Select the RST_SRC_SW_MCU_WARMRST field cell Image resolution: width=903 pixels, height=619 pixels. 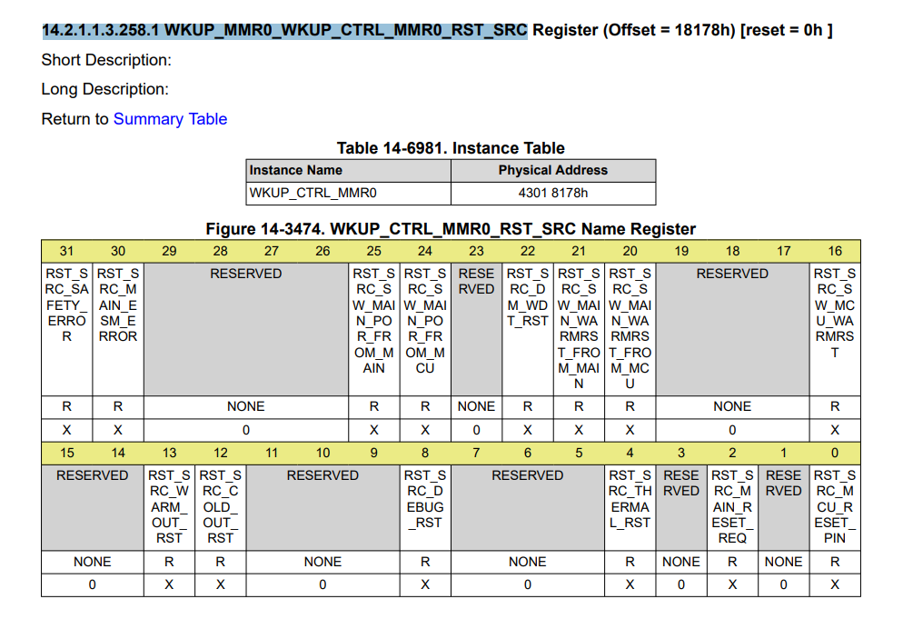pos(835,329)
